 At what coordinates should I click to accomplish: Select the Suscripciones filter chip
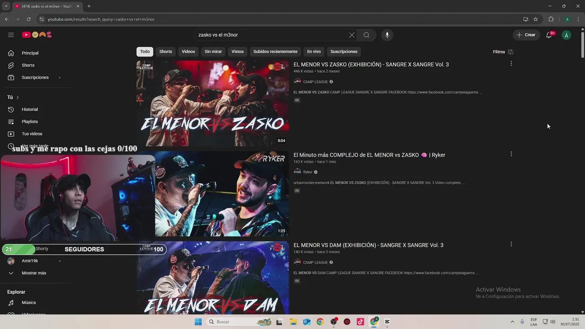[344, 52]
